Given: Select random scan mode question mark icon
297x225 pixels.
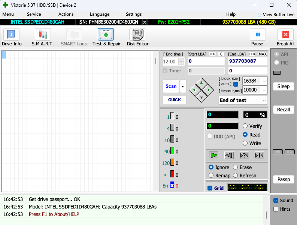Looking at the screenshot, I should click(244, 155).
